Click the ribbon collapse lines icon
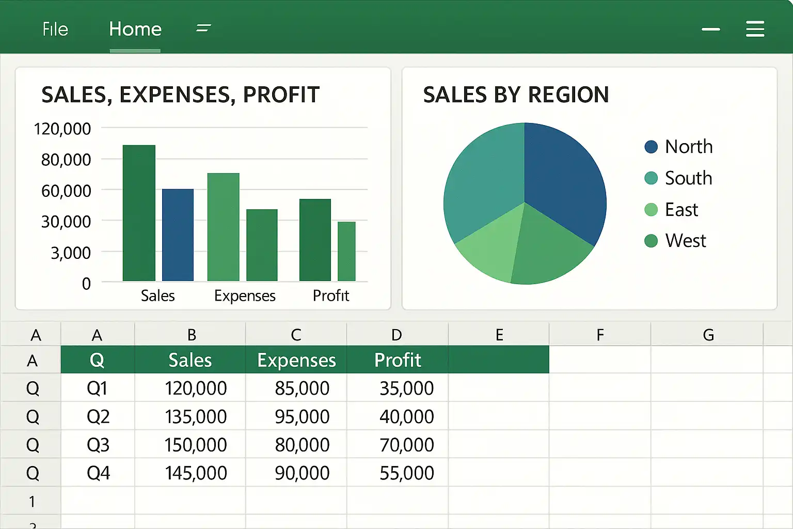 pyautogui.click(x=203, y=28)
